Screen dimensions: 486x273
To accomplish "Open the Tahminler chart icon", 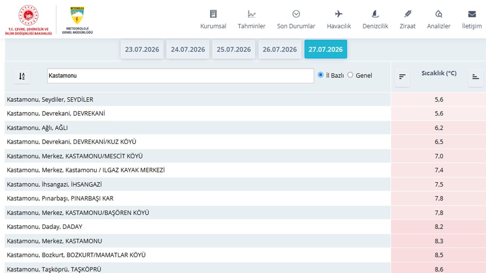I will (251, 14).
